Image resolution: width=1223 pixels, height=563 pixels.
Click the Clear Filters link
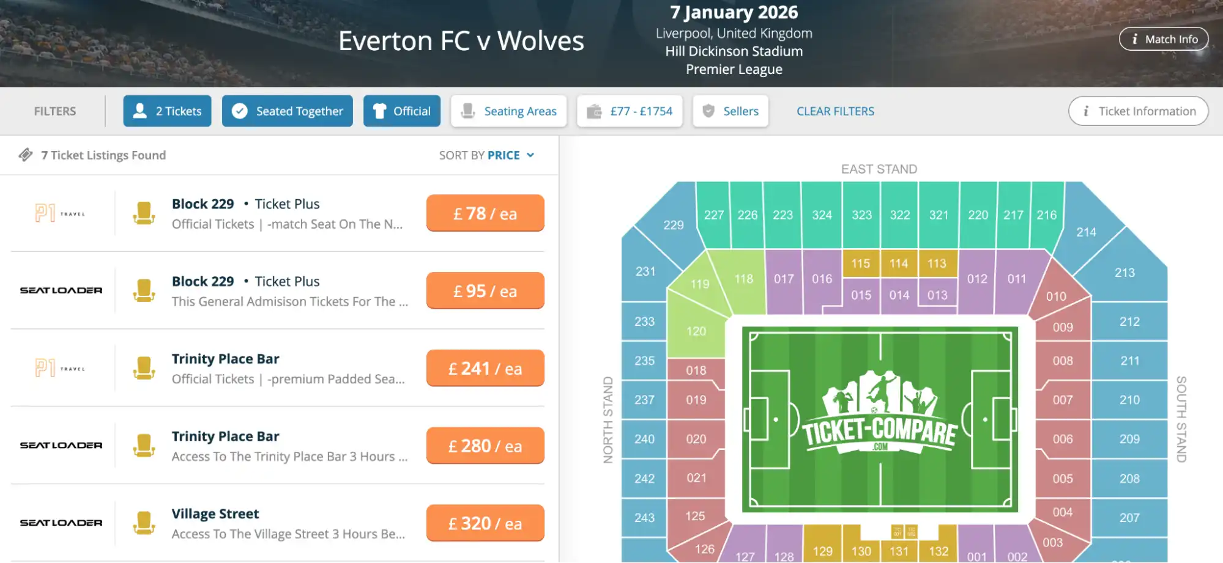coord(835,111)
